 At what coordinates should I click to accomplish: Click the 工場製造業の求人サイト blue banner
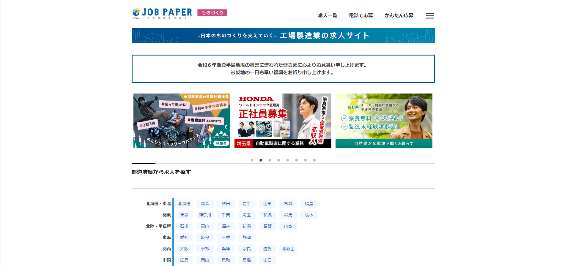pyautogui.click(x=283, y=35)
